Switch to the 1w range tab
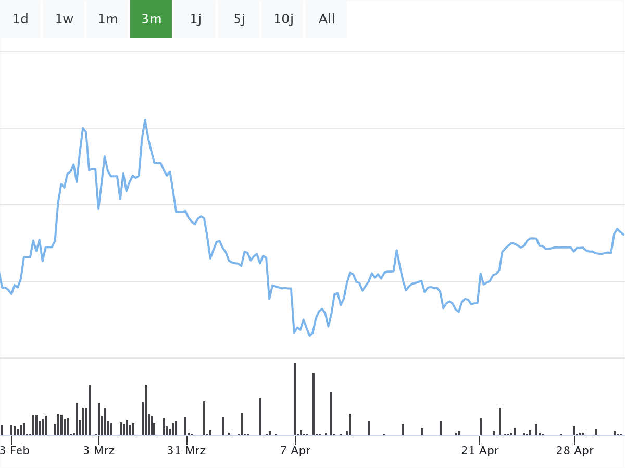Viewport: 625px width, 469px height. pos(64,19)
